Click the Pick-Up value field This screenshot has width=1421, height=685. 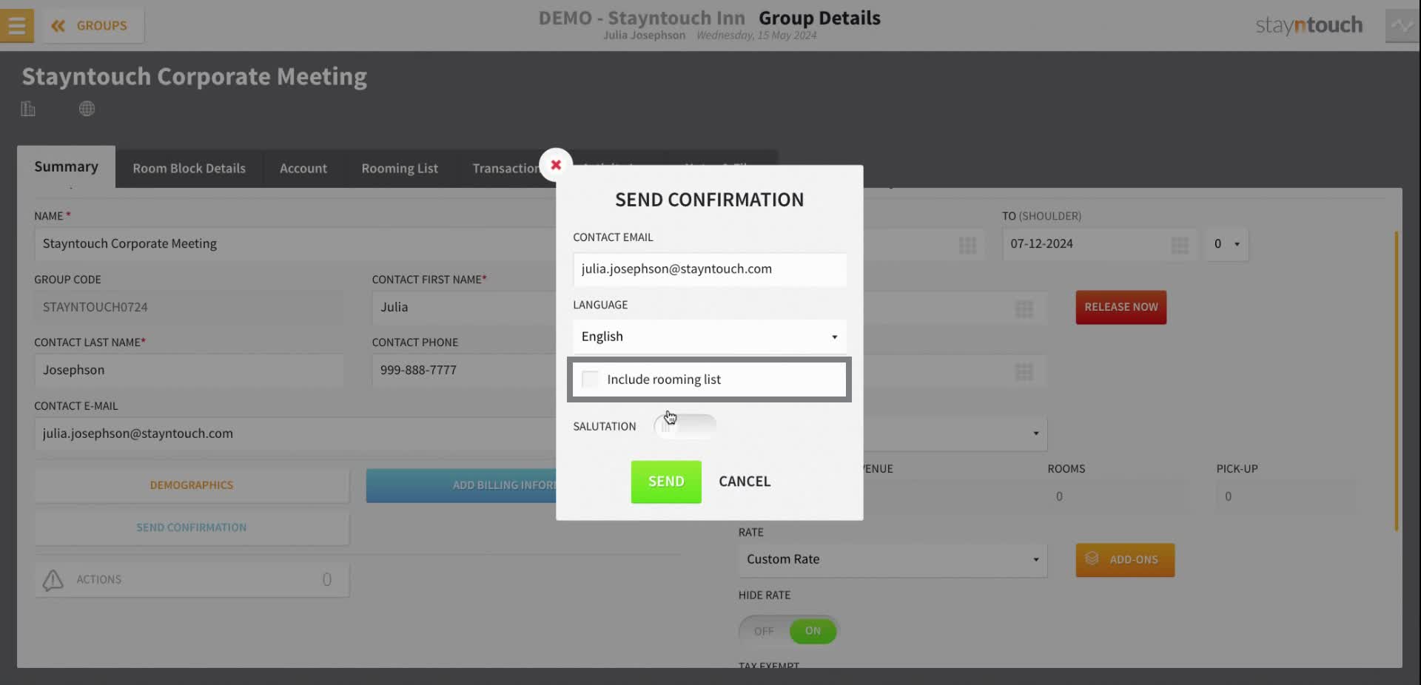click(x=1286, y=496)
